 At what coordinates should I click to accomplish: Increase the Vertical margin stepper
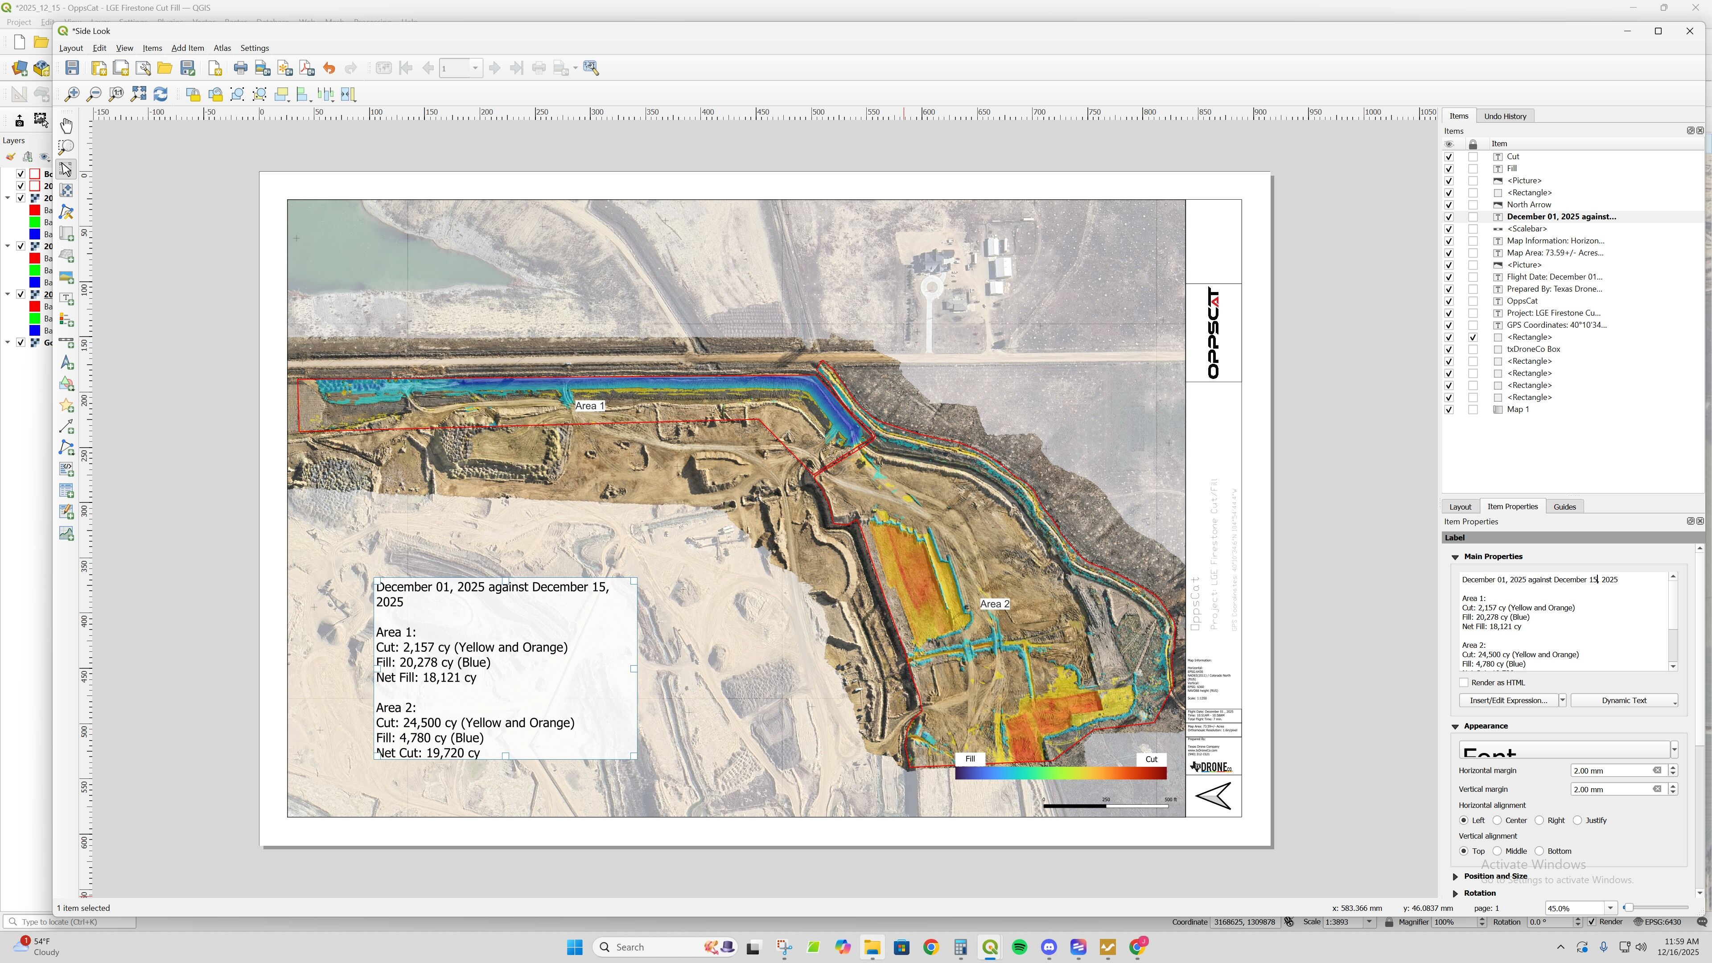(x=1673, y=786)
